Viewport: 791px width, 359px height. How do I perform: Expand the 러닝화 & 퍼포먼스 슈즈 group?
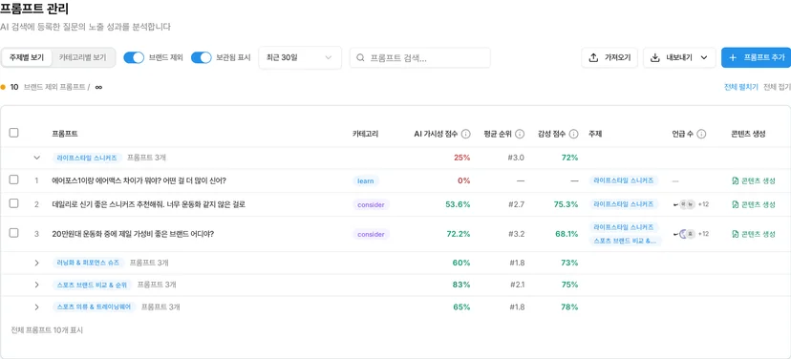click(36, 263)
